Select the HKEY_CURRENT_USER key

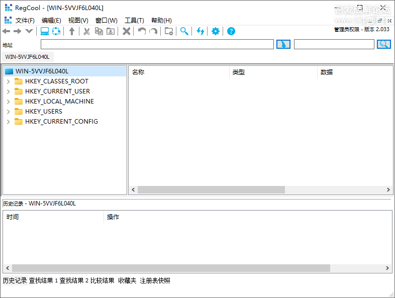(x=57, y=91)
